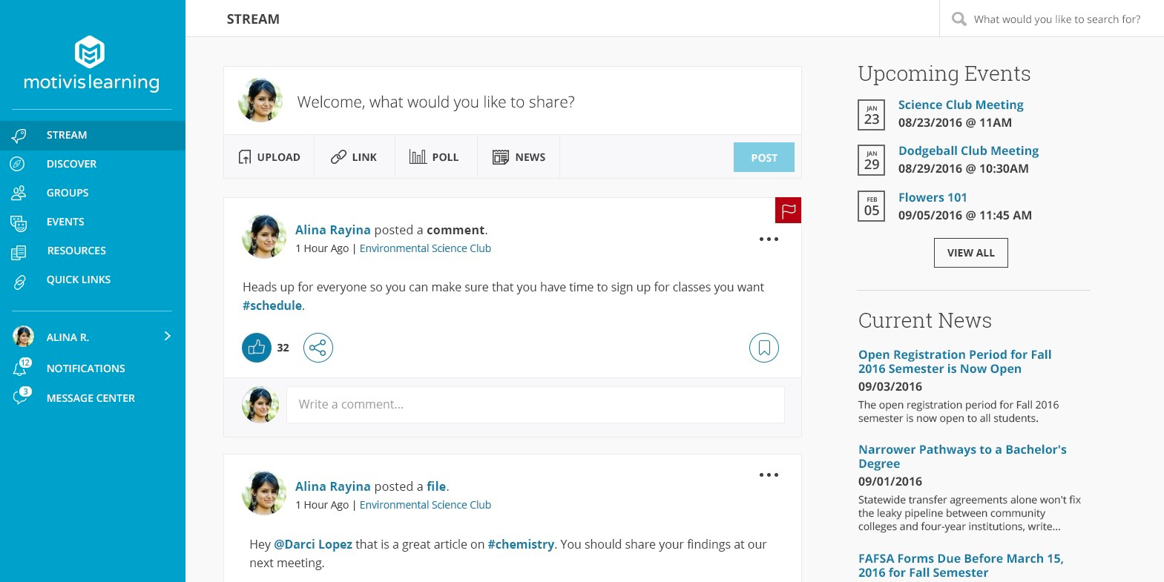Image resolution: width=1164 pixels, height=582 pixels.
Task: Click the @Darci Lopez mention
Action: (313, 544)
